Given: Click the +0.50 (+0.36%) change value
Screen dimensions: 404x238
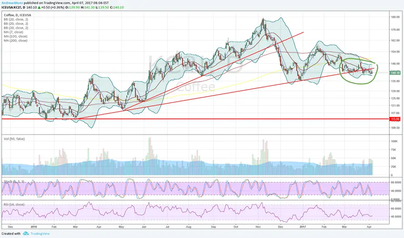Looking at the screenshot, I should pos(52,7).
